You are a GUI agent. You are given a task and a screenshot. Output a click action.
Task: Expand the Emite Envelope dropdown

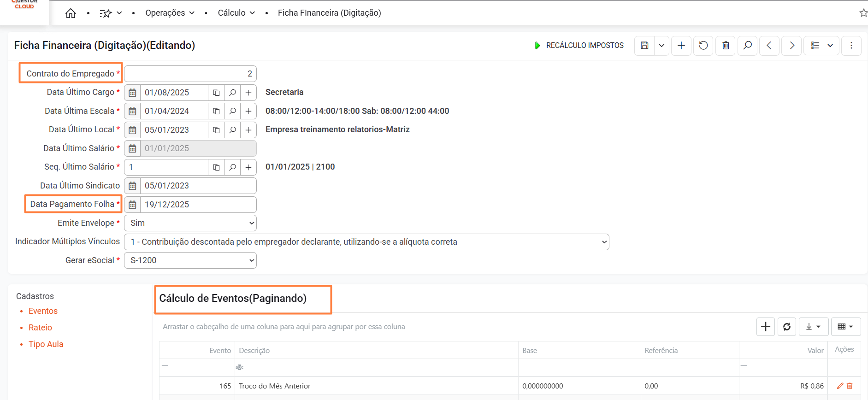point(190,223)
